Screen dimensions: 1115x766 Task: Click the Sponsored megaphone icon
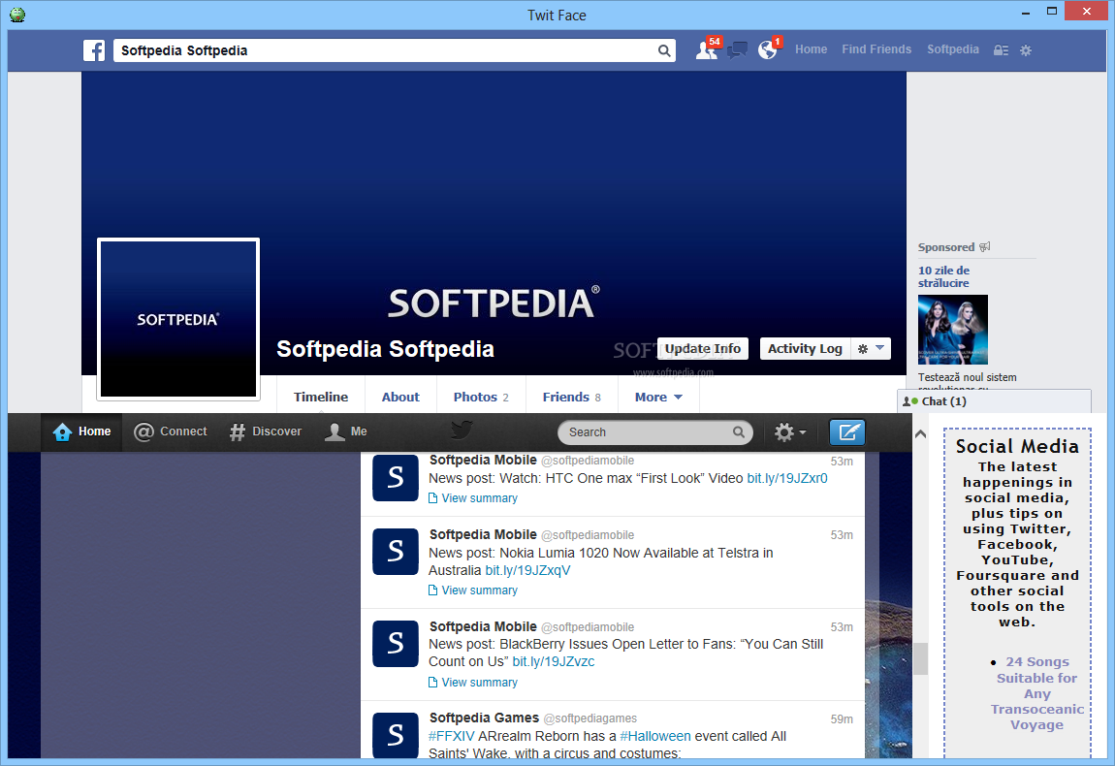(985, 247)
